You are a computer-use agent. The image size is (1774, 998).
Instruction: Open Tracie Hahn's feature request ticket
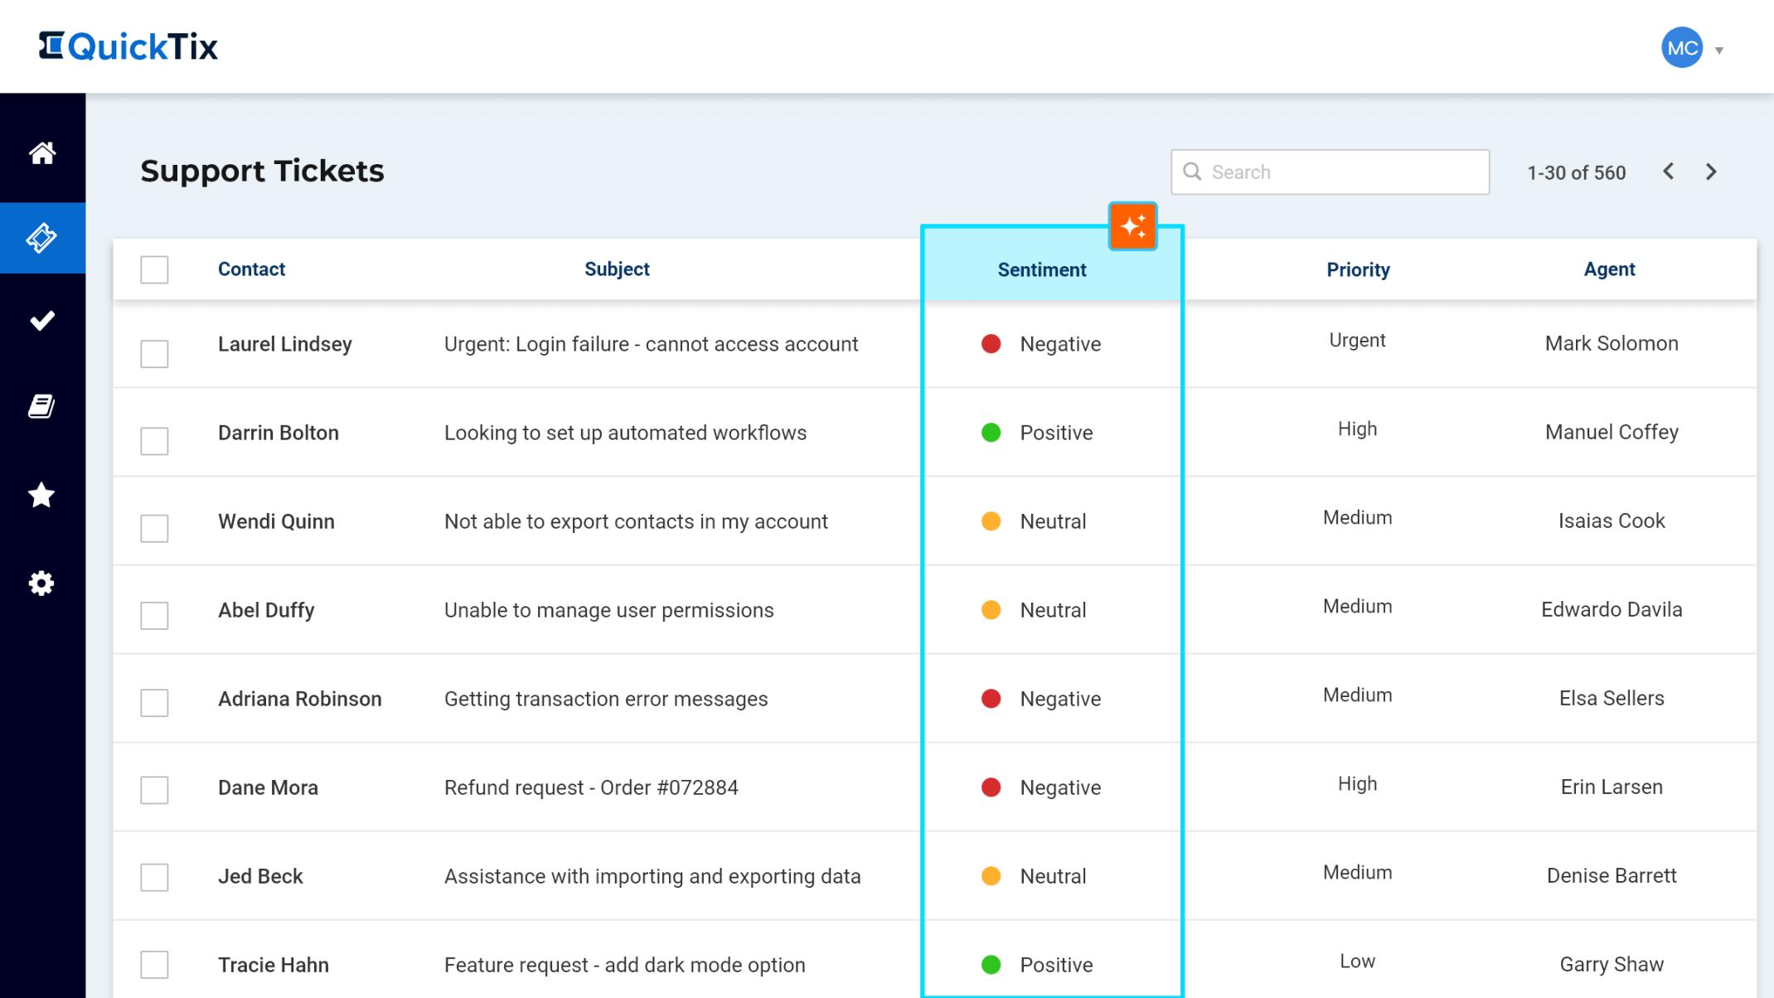point(624,965)
